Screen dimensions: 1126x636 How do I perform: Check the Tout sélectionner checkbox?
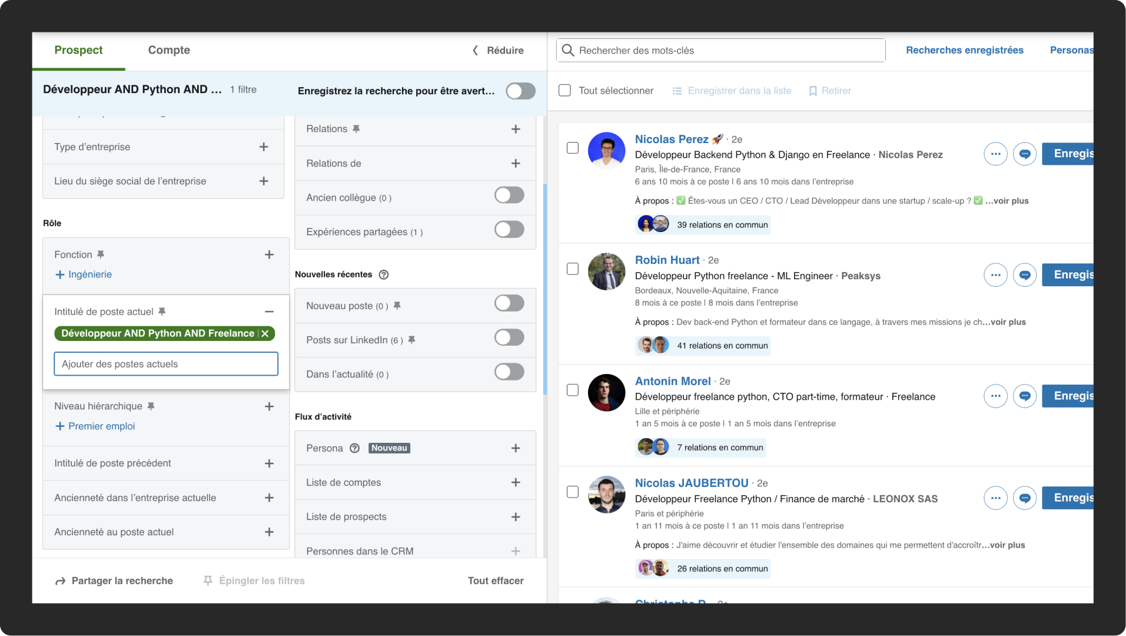[x=564, y=91]
